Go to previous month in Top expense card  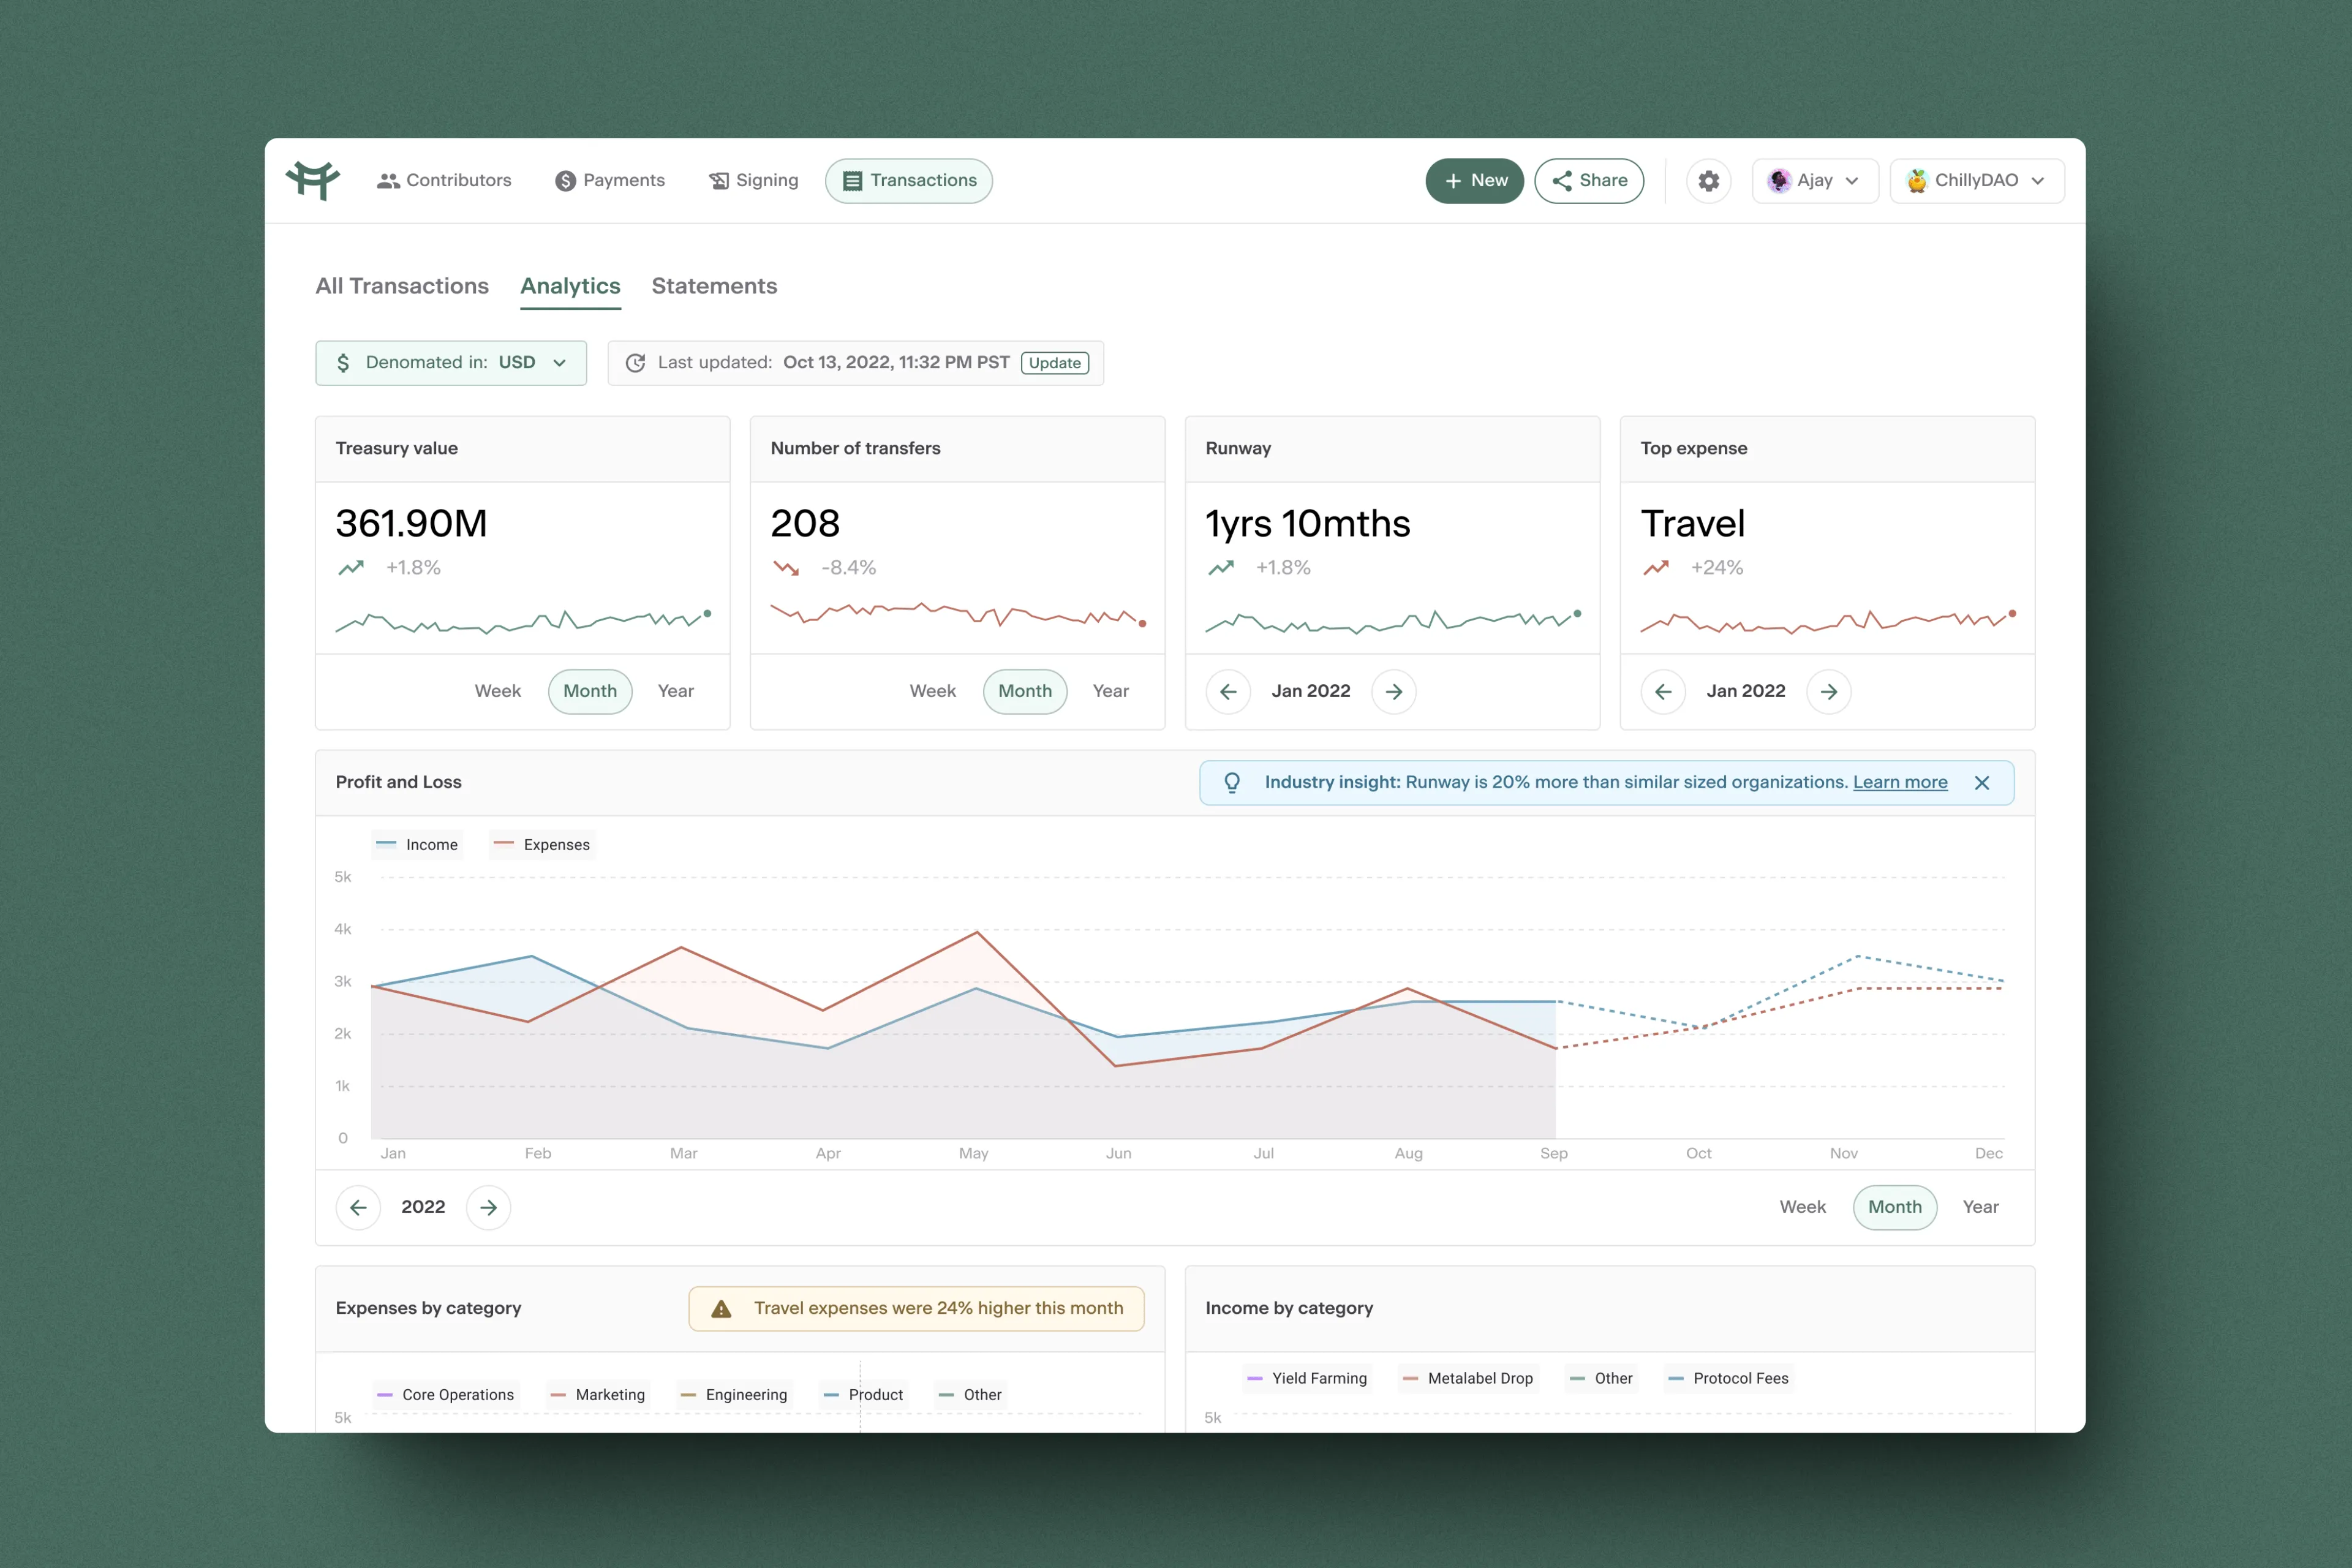1663,692
